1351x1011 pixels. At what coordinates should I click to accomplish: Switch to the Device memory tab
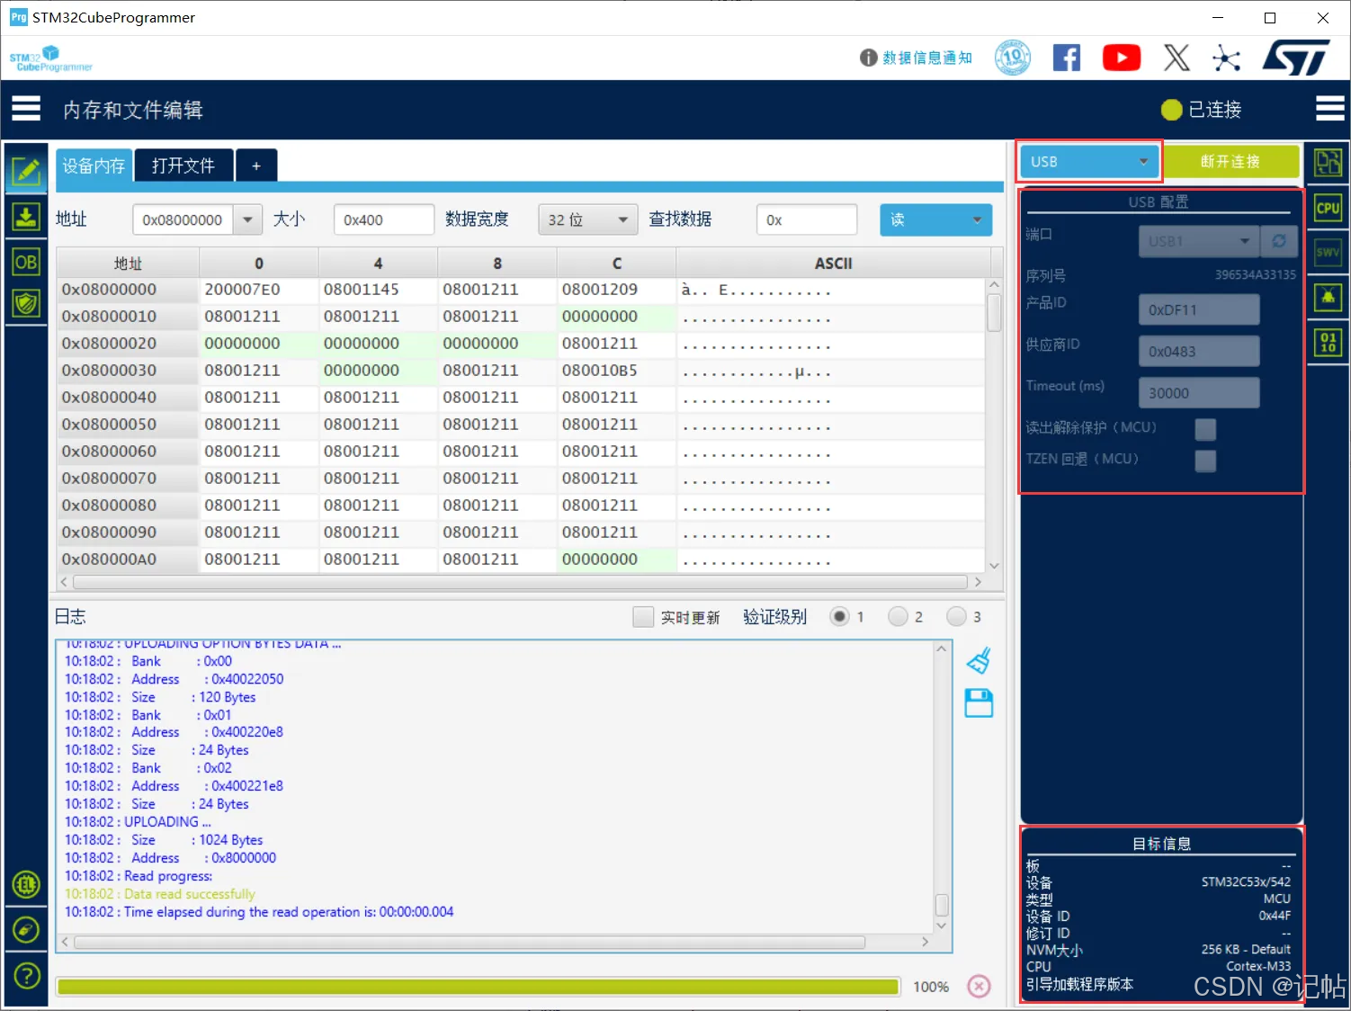(x=94, y=166)
